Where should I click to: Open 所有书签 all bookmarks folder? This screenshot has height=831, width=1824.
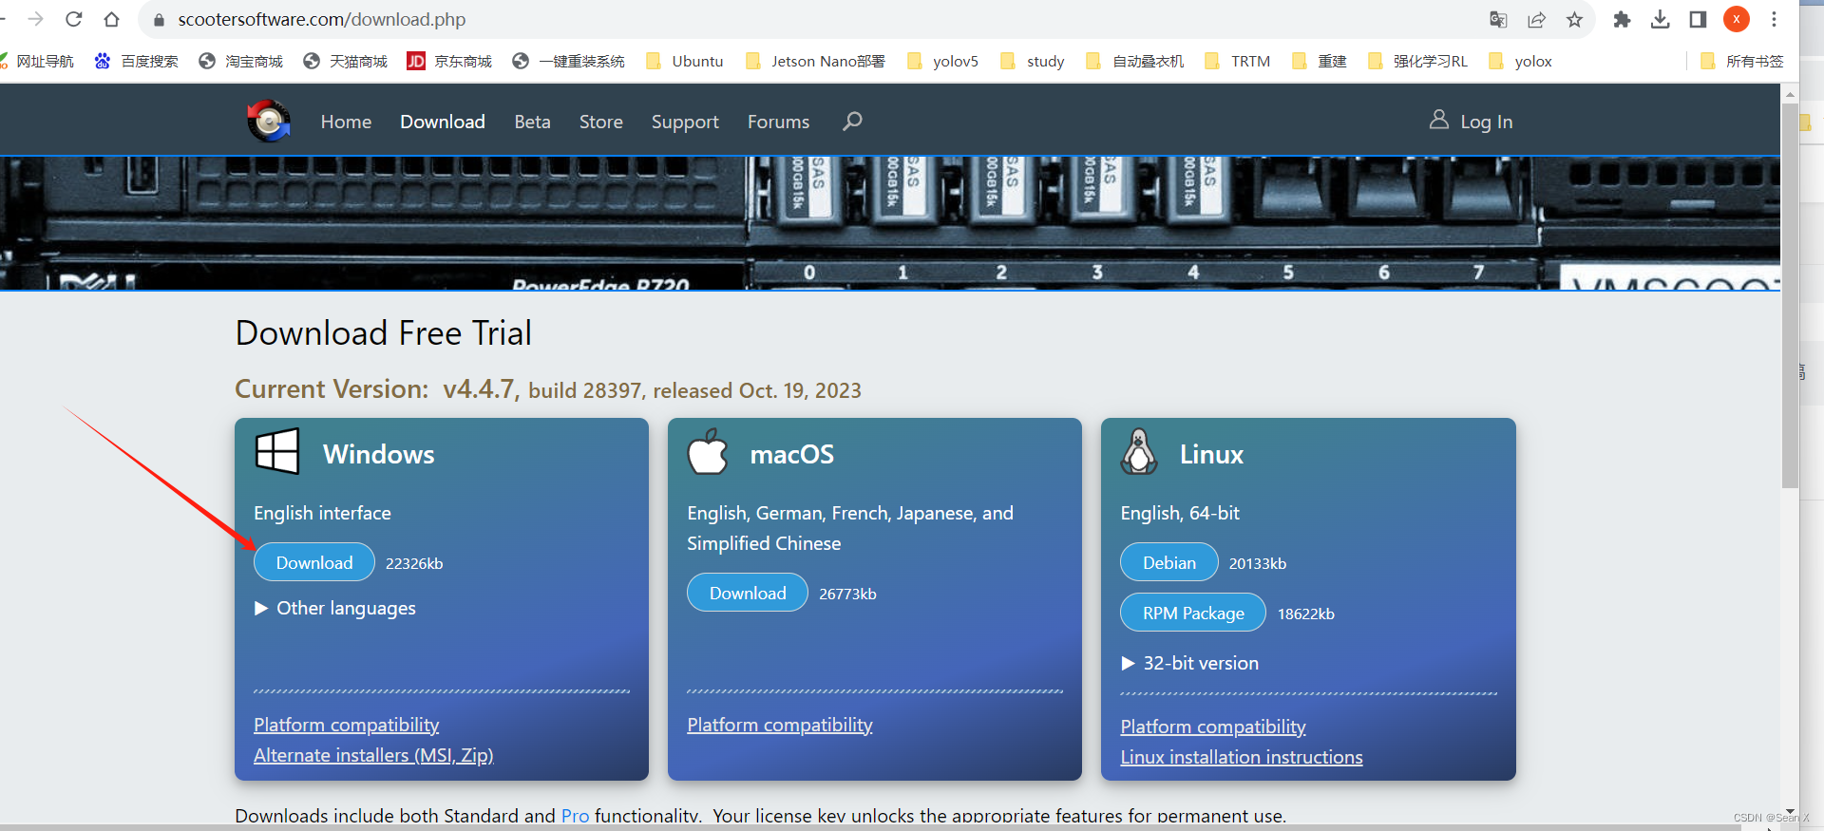[1741, 61]
